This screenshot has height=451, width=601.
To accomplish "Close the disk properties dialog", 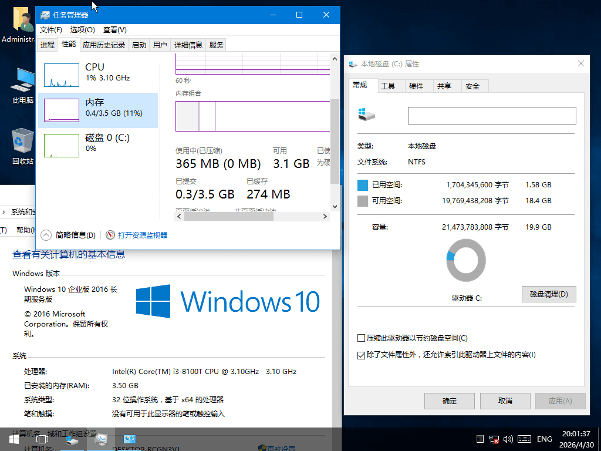I will (x=580, y=63).
